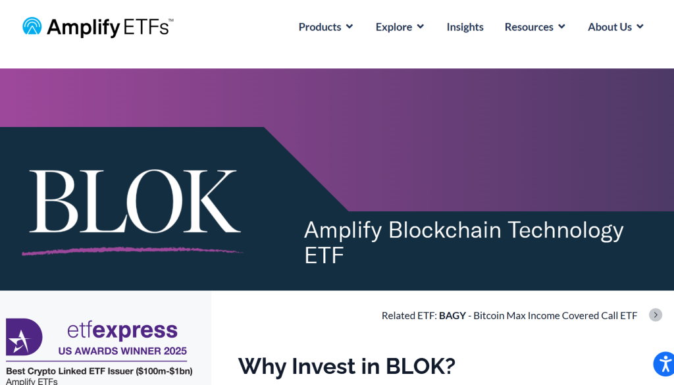Click the Amplify Blockchain Technology ETF title
Image resolution: width=674 pixels, height=385 pixels.
[463, 242]
